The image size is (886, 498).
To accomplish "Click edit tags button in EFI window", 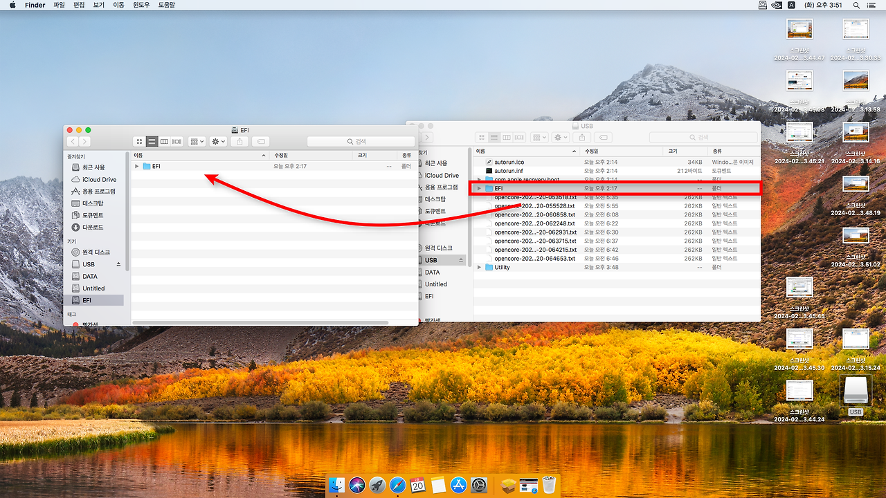I will [x=260, y=141].
